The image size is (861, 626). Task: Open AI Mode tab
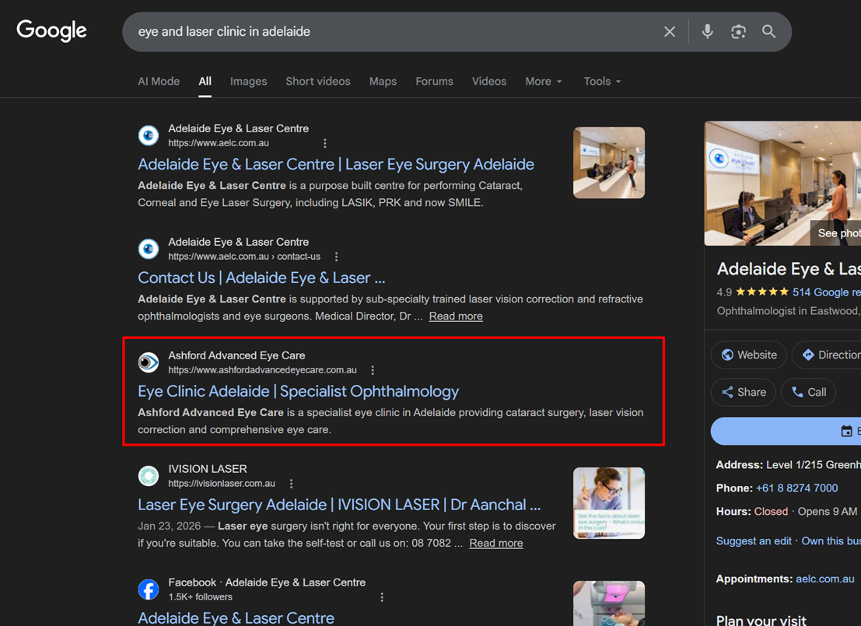(x=159, y=82)
